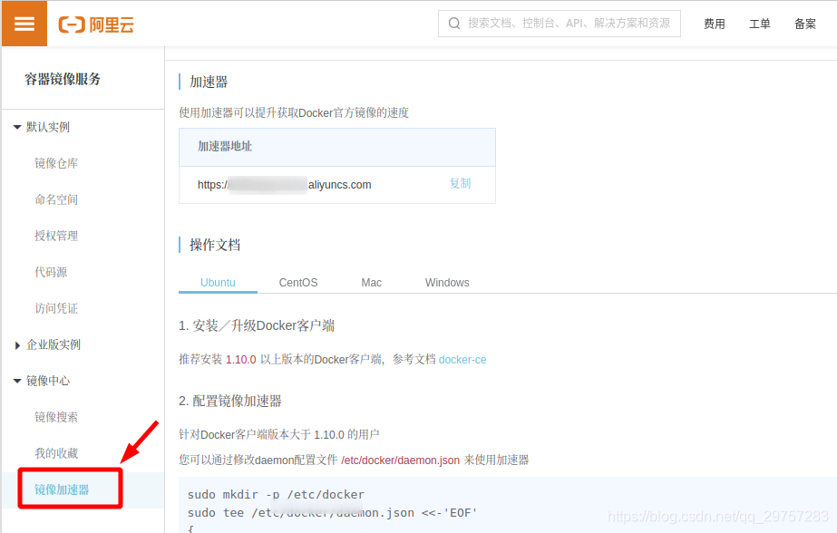837x533 pixels.
Task: Open 镜像仓库 in the sidebar
Action: pyautogui.click(x=56, y=163)
